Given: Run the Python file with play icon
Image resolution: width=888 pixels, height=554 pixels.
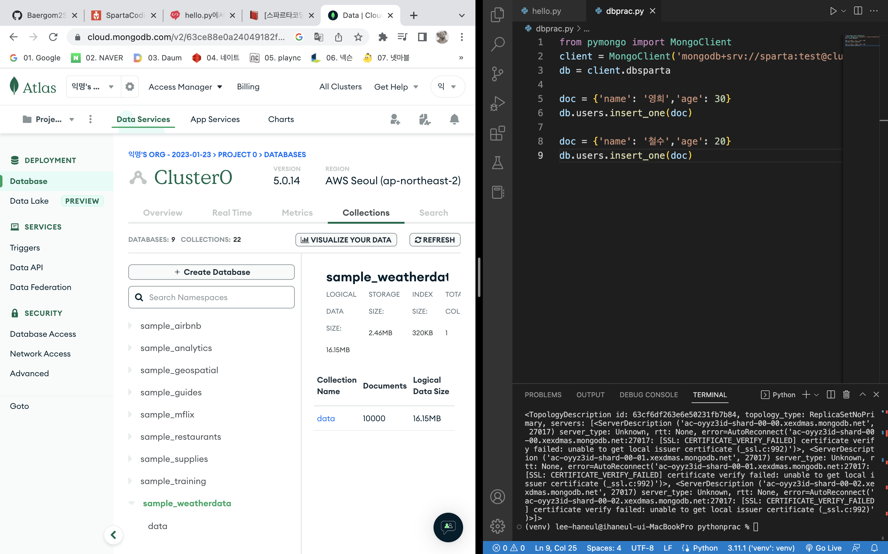Looking at the screenshot, I should pyautogui.click(x=833, y=11).
